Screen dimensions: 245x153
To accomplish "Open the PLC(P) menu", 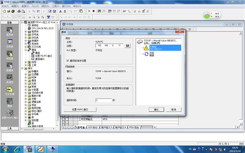I will pos(35,6).
